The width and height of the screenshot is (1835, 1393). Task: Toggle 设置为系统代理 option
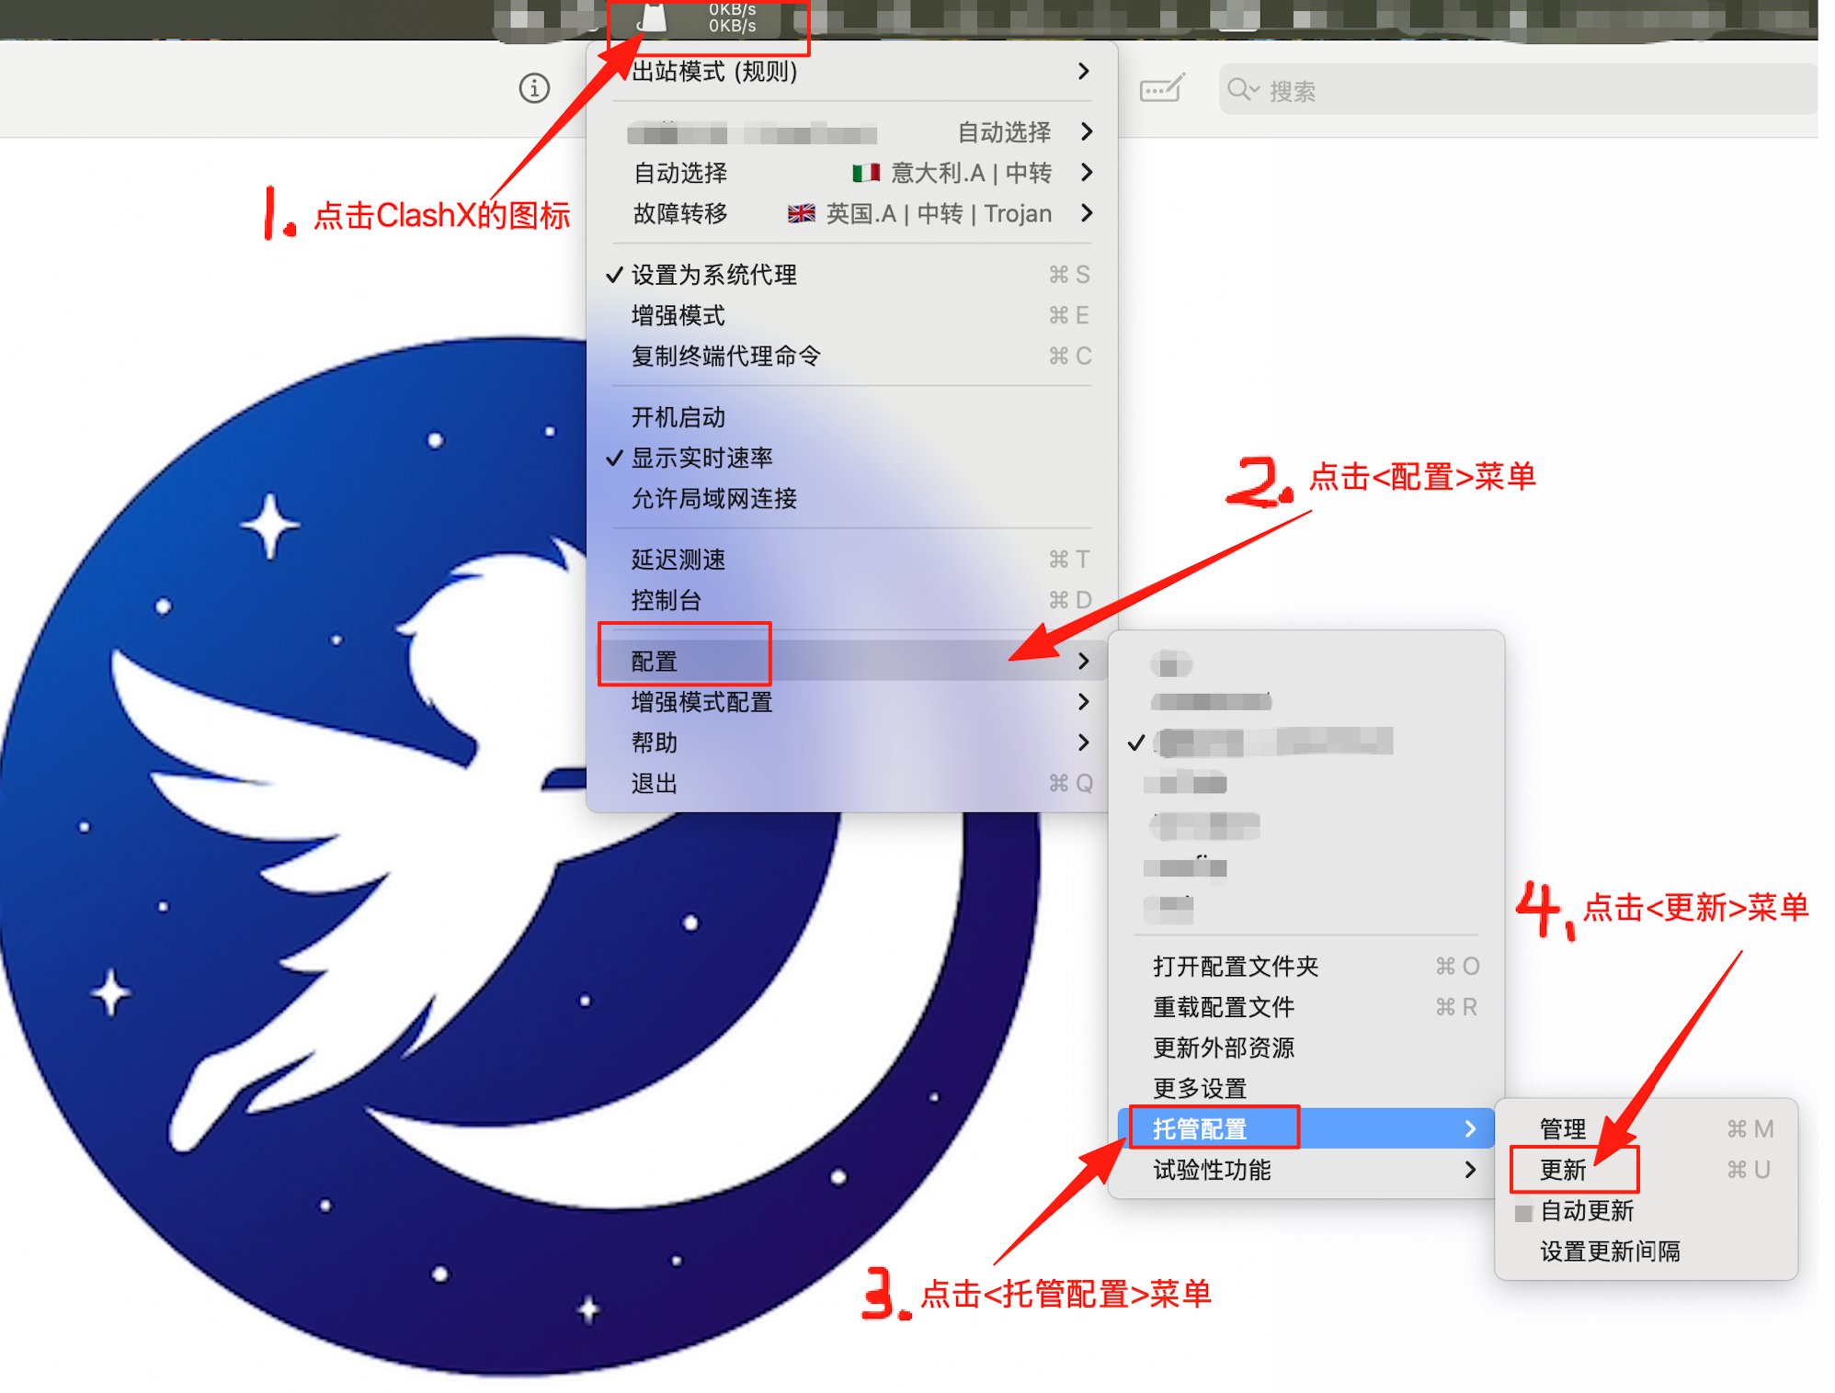point(713,275)
